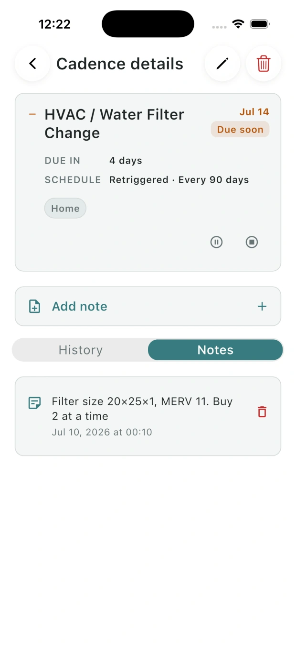Open the filter size note entry
Viewport: 296px width, 645px height.
(148, 416)
